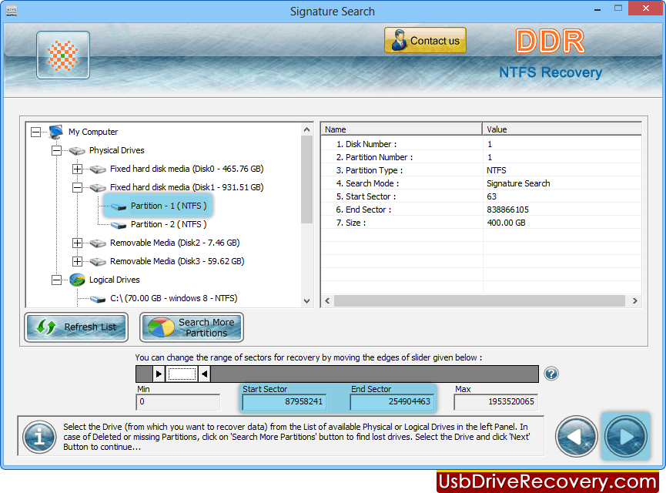Image resolution: width=666 pixels, height=493 pixels.
Task: Click the right slider handle arrow
Action: (x=205, y=374)
